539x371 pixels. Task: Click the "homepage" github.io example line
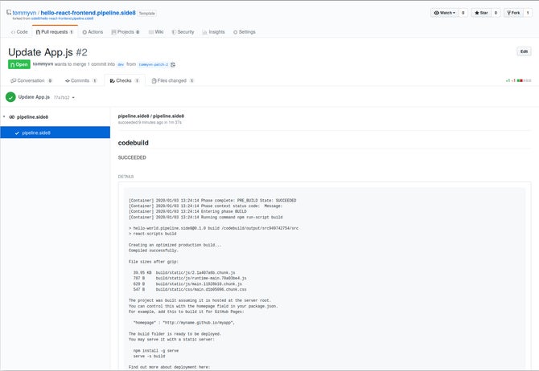(x=184, y=323)
